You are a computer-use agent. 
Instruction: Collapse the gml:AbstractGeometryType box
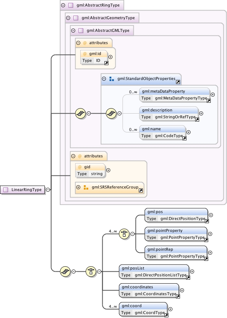point(68,18)
